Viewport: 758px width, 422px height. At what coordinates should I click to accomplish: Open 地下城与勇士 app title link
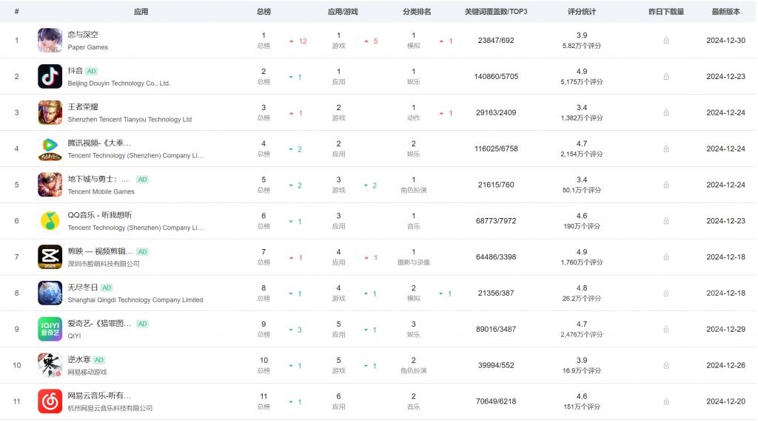pos(98,179)
